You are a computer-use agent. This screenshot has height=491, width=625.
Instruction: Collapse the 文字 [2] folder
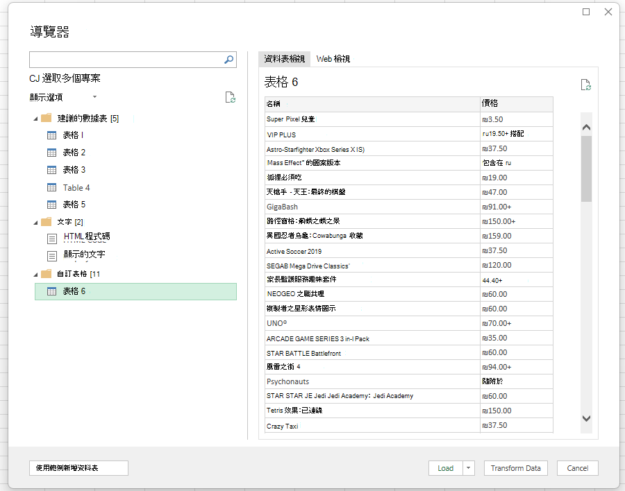(x=35, y=223)
